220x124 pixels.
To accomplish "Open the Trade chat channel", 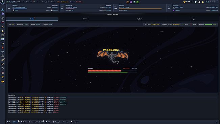I will coord(65,122).
